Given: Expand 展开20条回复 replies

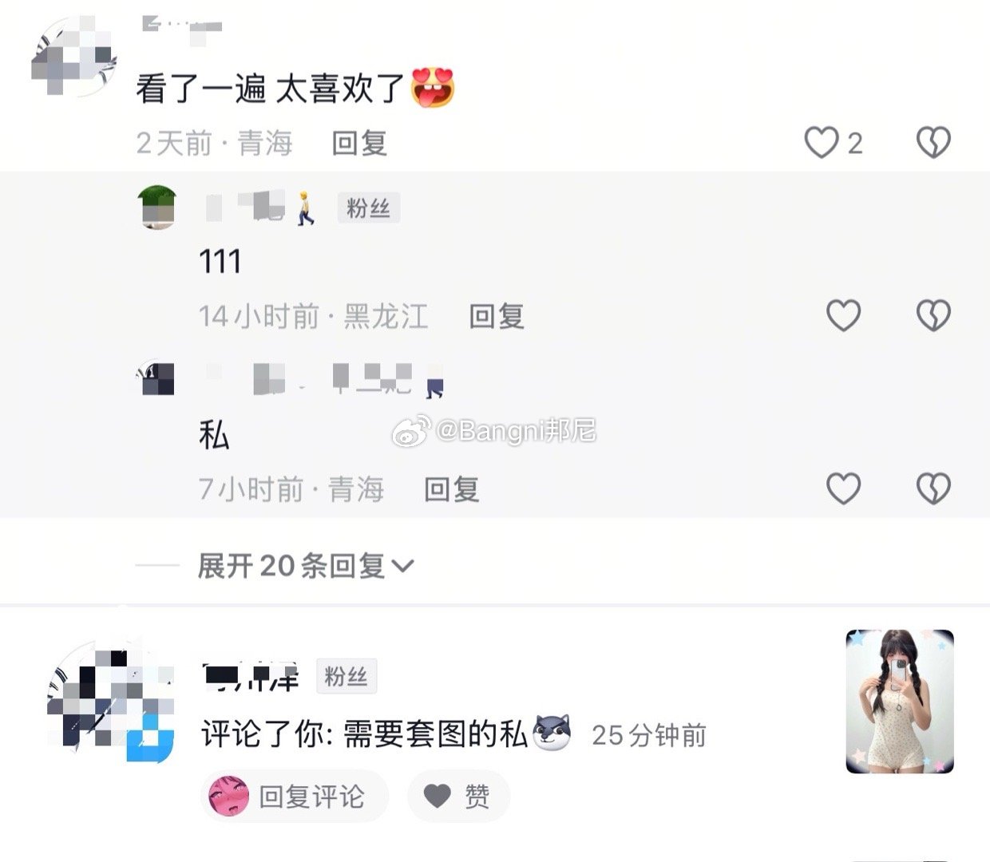Looking at the screenshot, I should [x=306, y=566].
